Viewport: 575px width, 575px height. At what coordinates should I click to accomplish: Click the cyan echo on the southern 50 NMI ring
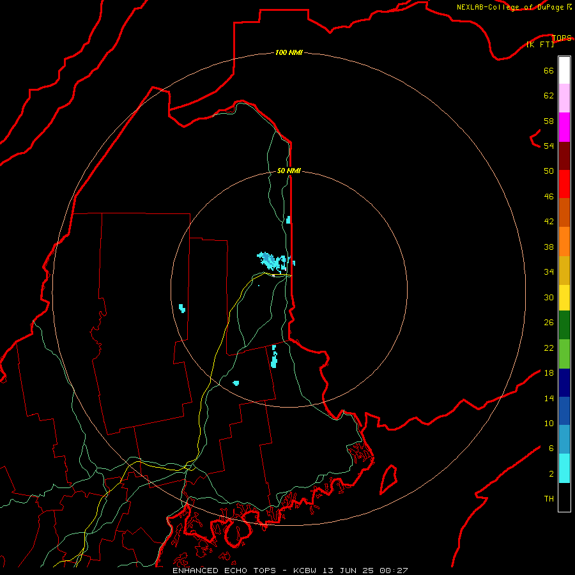point(236,383)
